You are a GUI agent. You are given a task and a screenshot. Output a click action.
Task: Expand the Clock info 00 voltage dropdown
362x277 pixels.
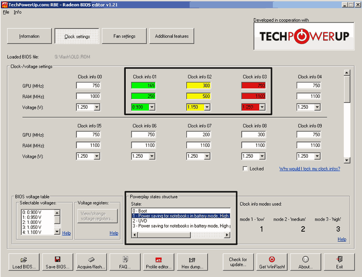(x=96, y=107)
